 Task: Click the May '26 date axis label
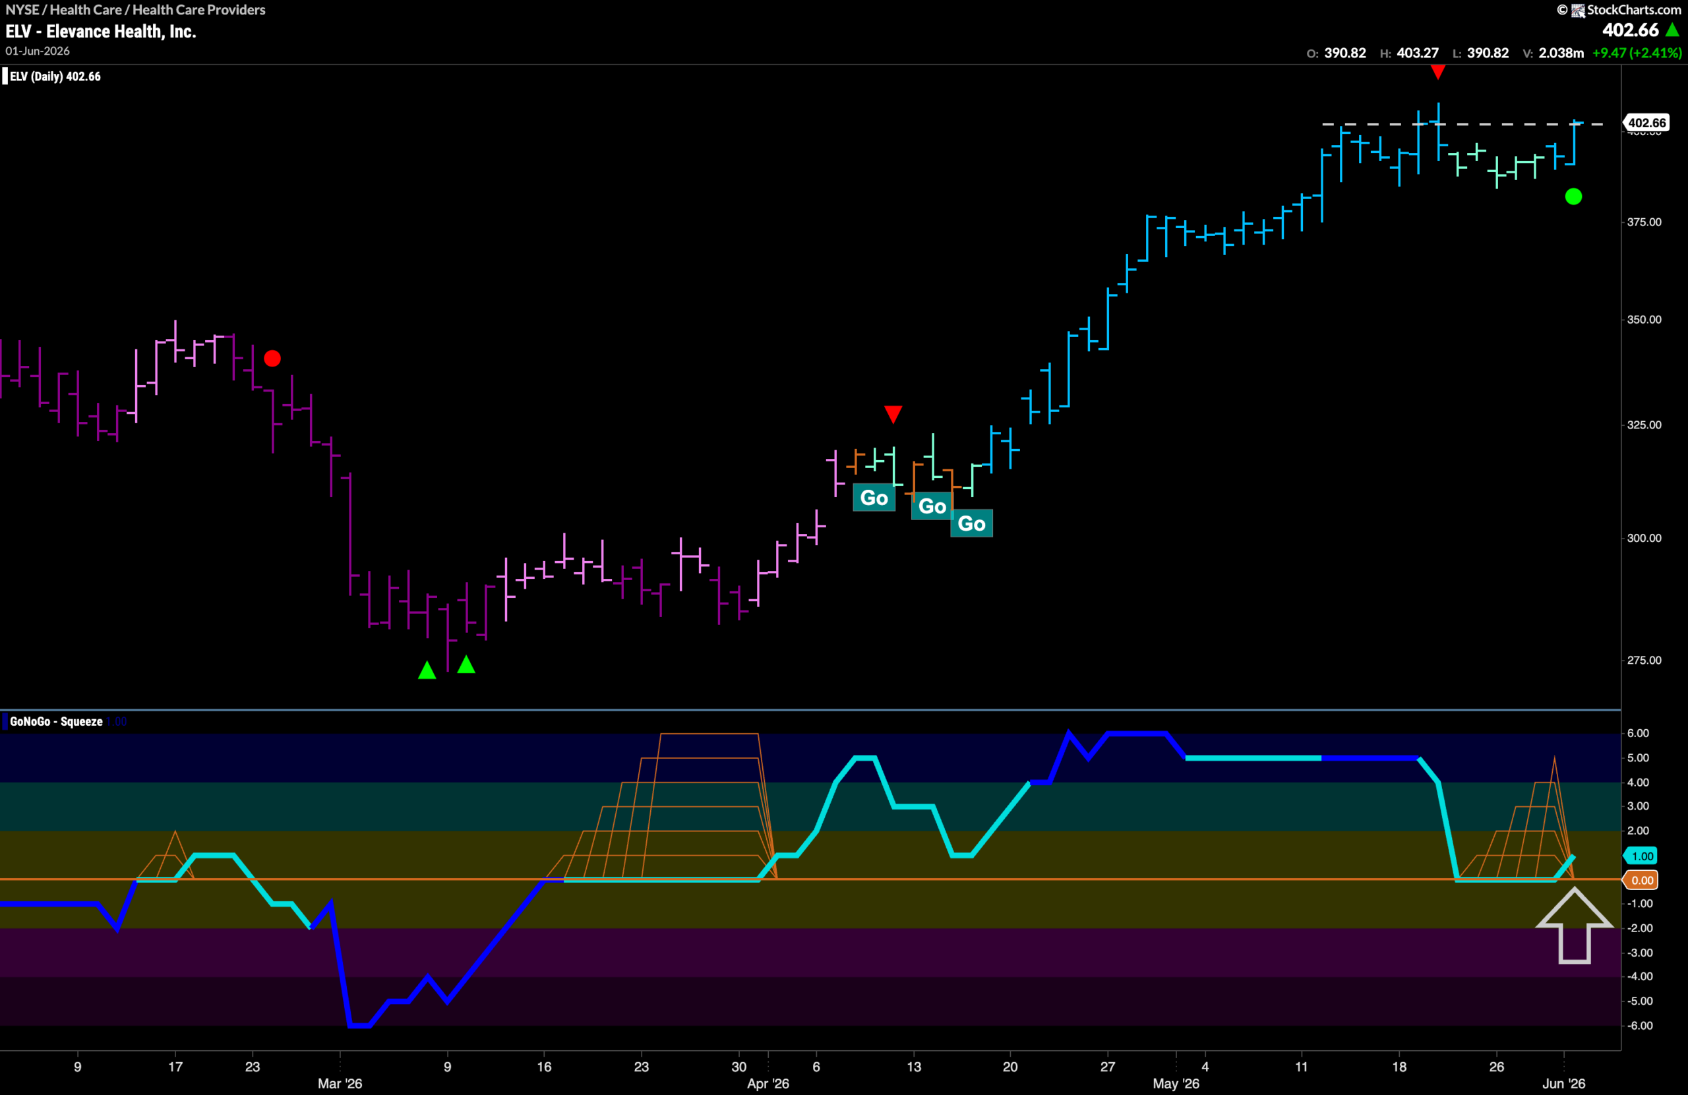1176,1084
